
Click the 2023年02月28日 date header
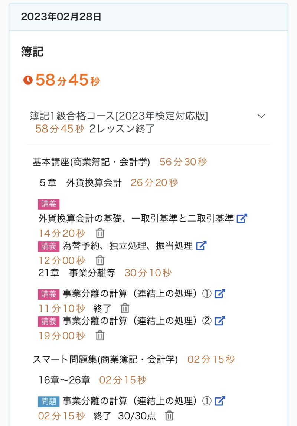coord(61,17)
